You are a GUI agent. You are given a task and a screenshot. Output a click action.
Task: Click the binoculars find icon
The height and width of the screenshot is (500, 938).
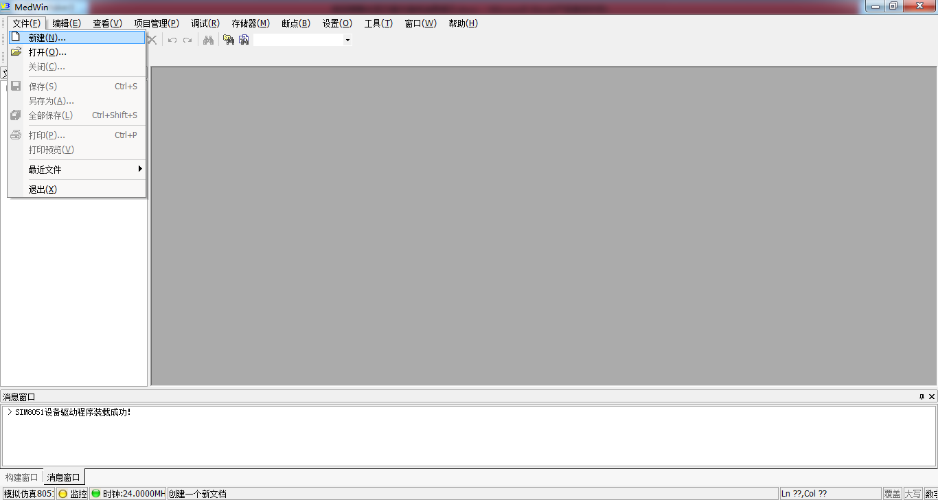tap(208, 40)
